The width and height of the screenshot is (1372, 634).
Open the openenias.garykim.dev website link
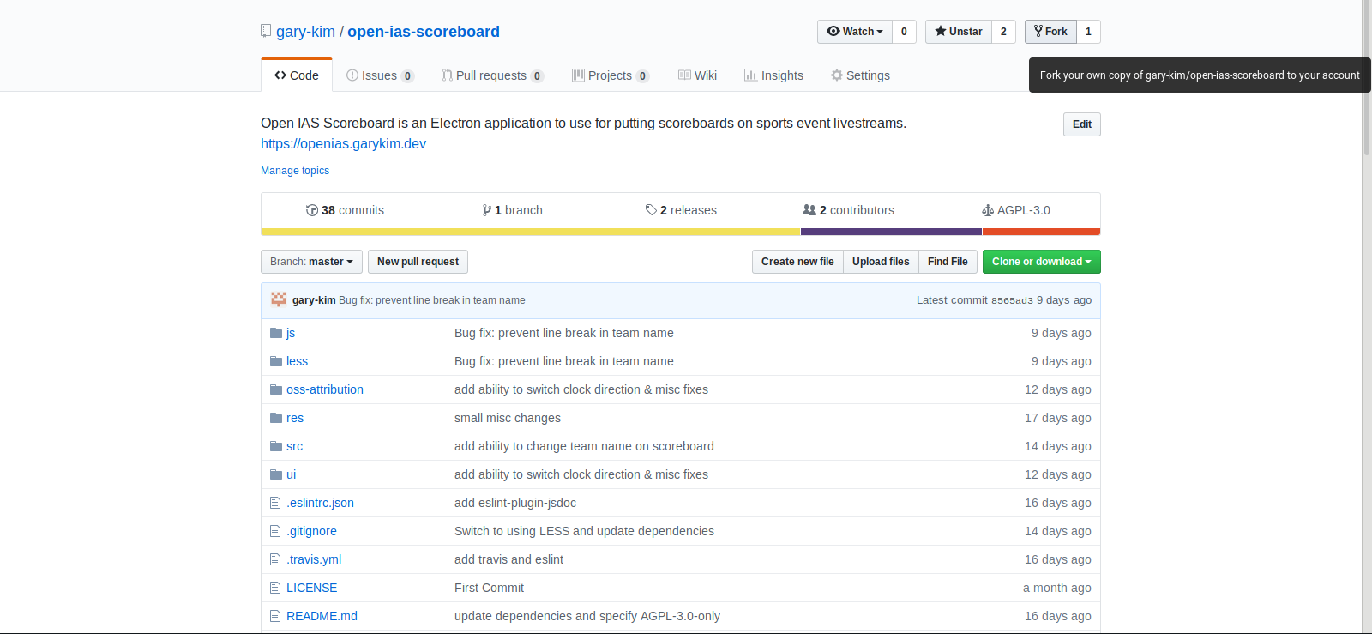click(x=343, y=143)
